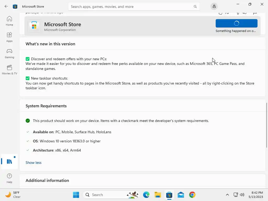Click the Microsoft Store taskbar icon
Image resolution: width=268 pixels, height=201 pixels.
(169, 195)
